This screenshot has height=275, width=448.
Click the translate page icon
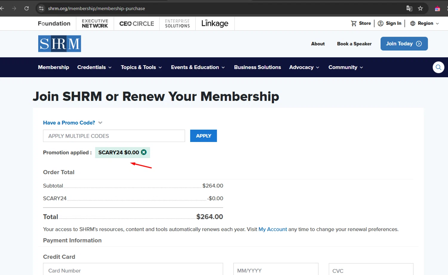tap(409, 8)
